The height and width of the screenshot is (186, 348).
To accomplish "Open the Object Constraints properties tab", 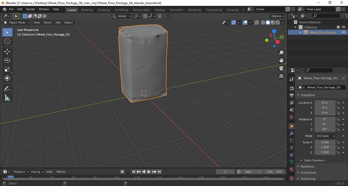I will (292, 155).
